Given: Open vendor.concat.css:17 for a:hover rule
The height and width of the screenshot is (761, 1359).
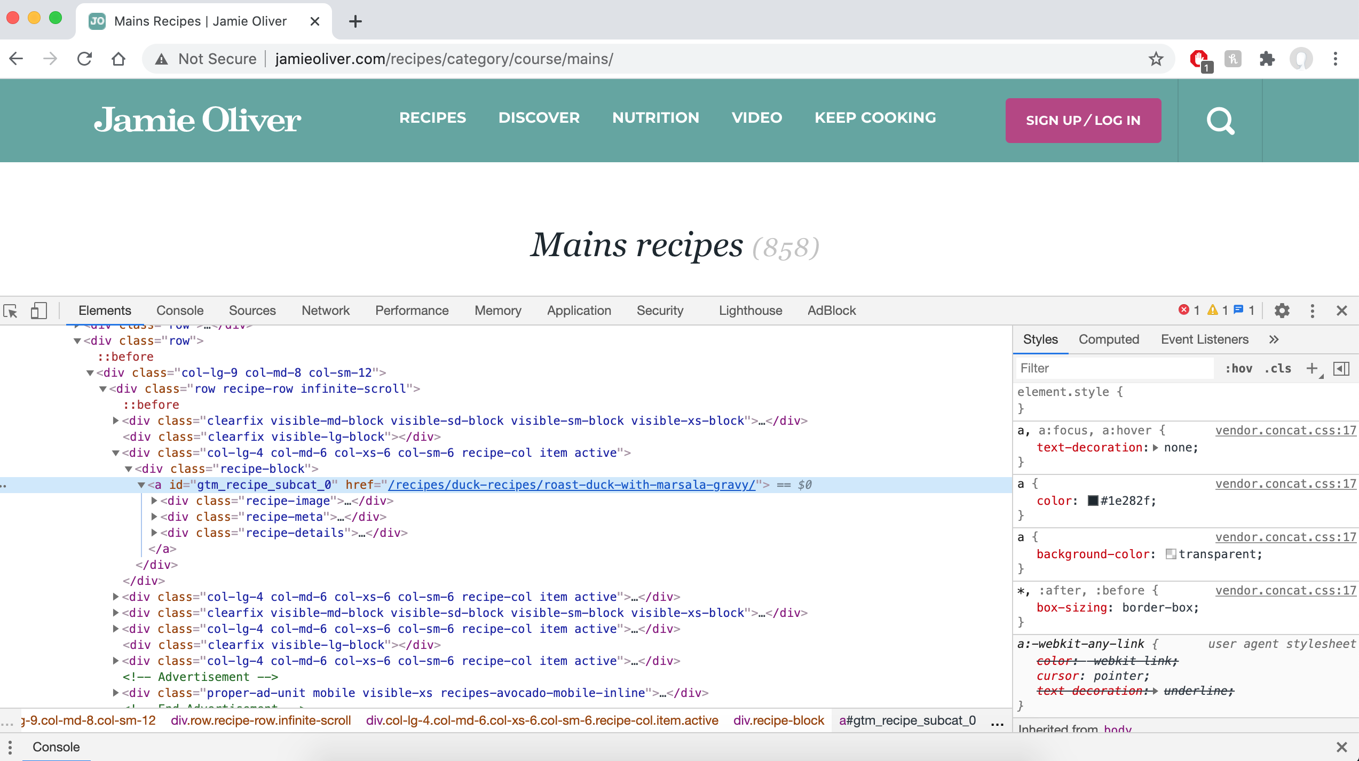Looking at the screenshot, I should [x=1285, y=431].
